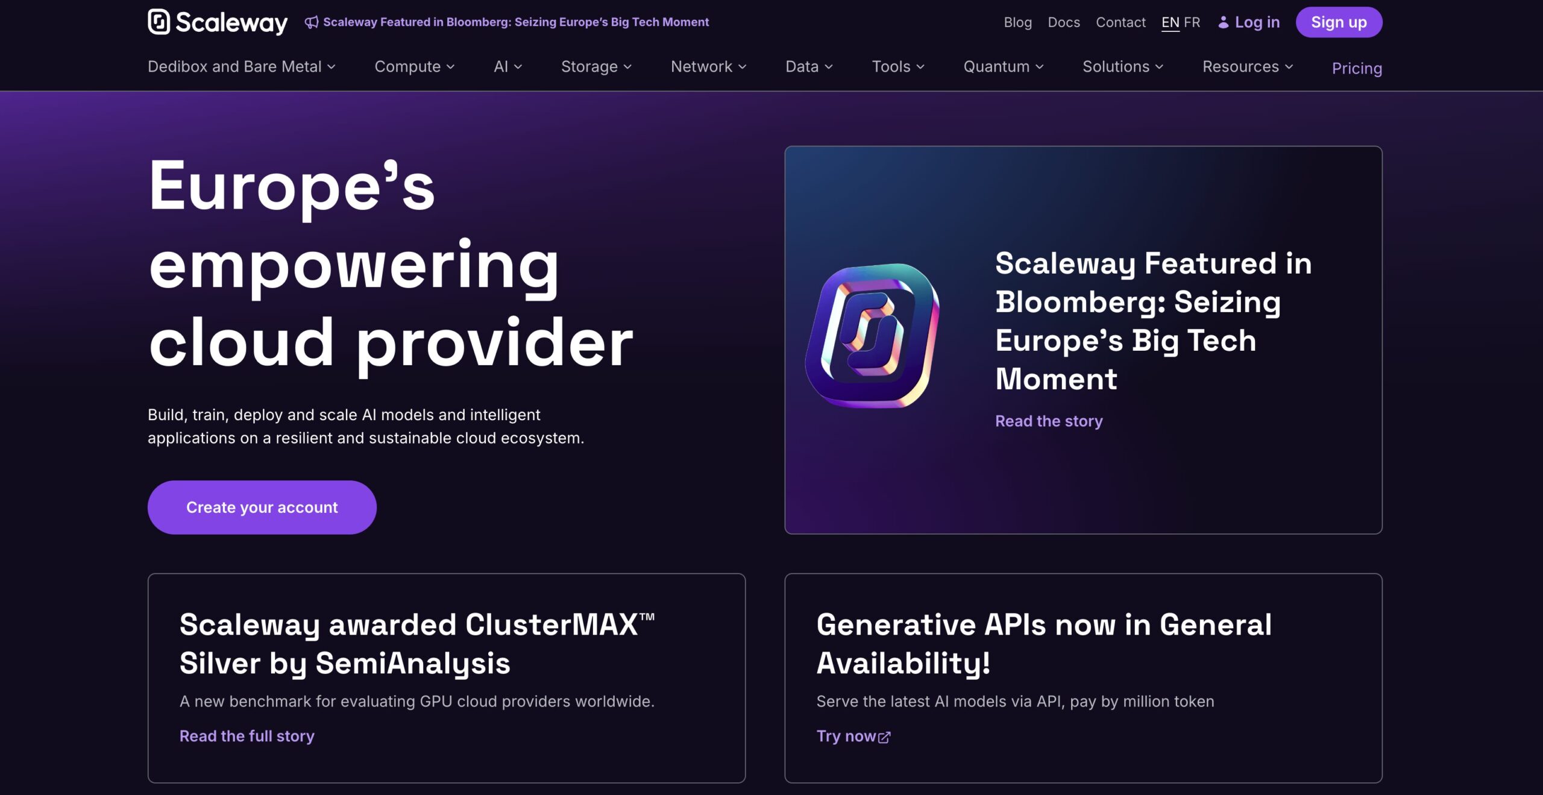Click the Create your account button
Screen dimensions: 1543x795
coord(262,507)
